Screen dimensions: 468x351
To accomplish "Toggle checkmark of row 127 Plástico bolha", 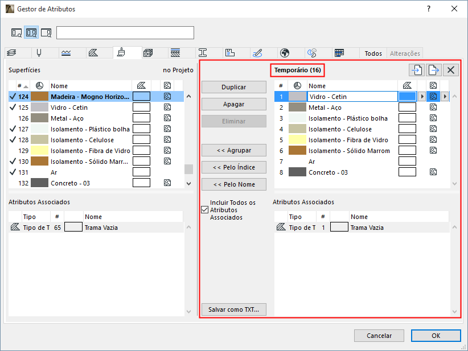I will [x=13, y=129].
